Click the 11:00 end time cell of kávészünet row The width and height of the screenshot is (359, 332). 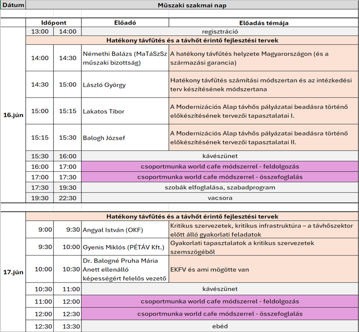point(67,289)
